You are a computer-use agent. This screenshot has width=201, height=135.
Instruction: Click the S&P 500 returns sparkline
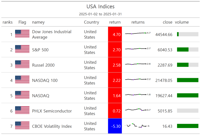tap(138, 49)
